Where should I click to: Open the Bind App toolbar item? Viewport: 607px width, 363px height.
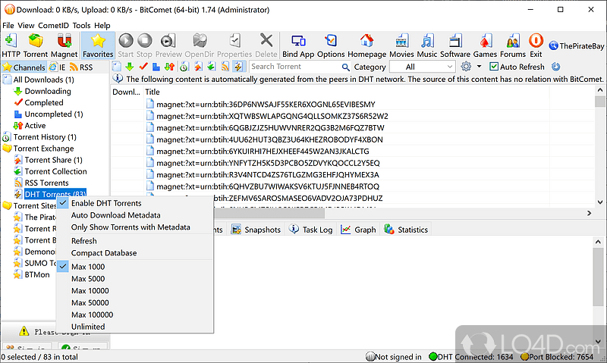(298, 45)
